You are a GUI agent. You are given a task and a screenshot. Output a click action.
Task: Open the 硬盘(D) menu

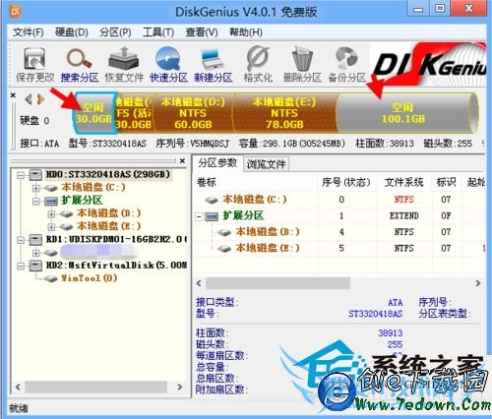click(x=72, y=32)
